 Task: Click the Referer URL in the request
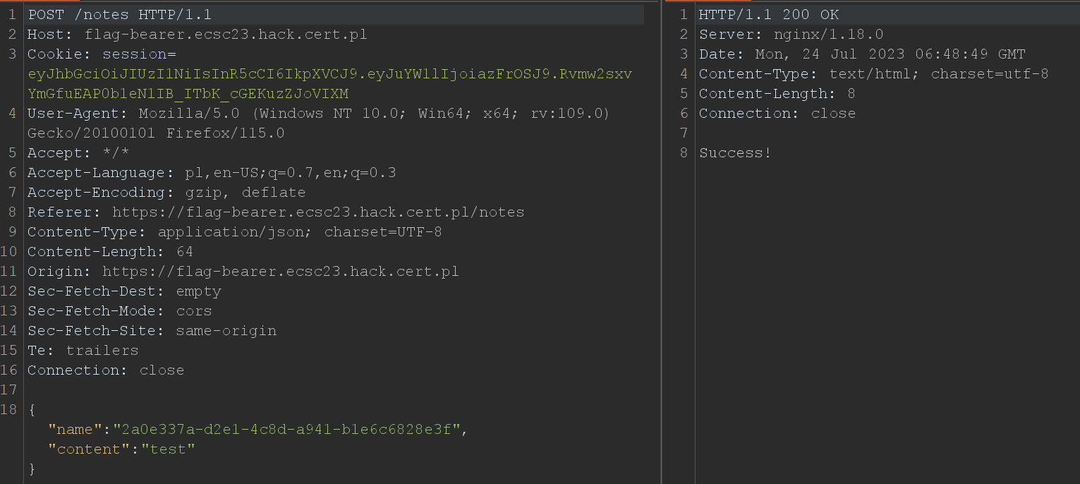click(318, 212)
